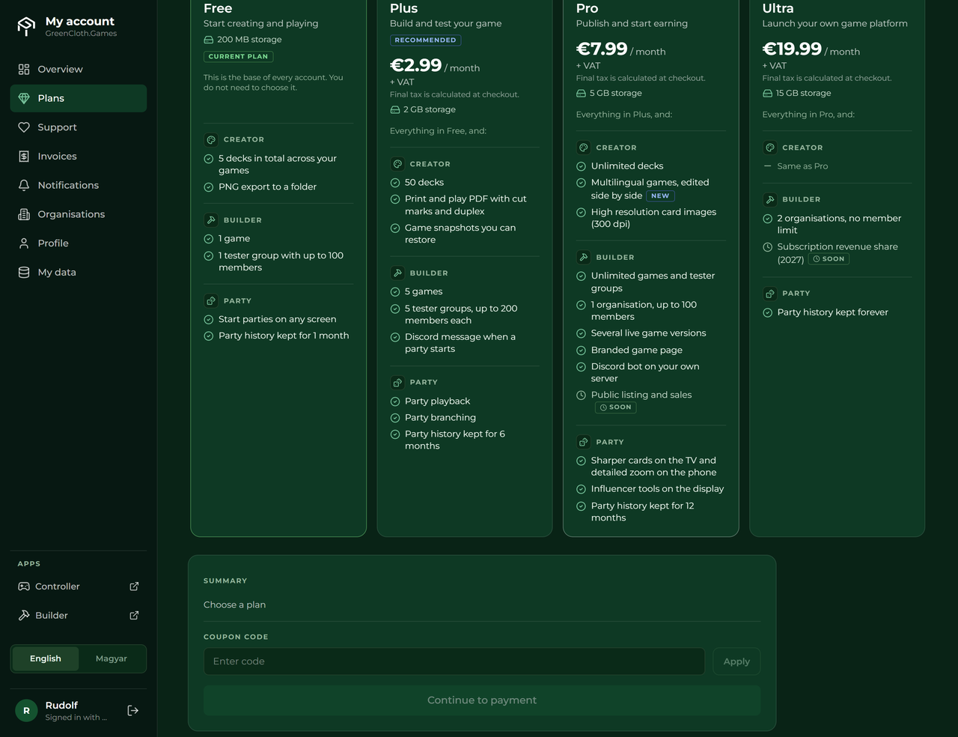Click the My data database icon
958x737 pixels.
[24, 273]
